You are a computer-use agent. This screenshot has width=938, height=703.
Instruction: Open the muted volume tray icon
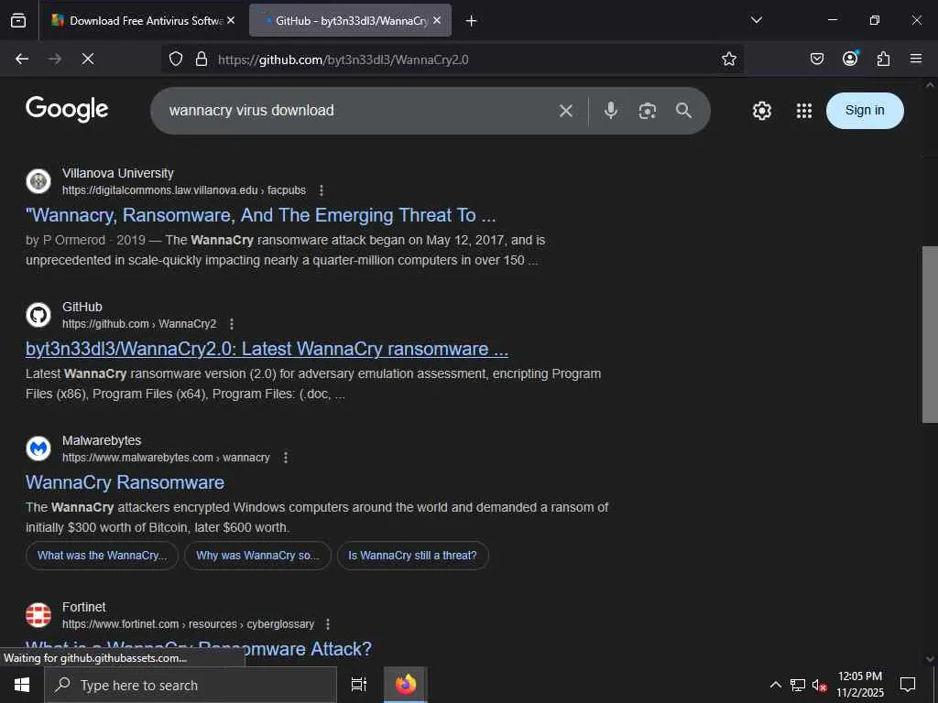pyautogui.click(x=820, y=685)
